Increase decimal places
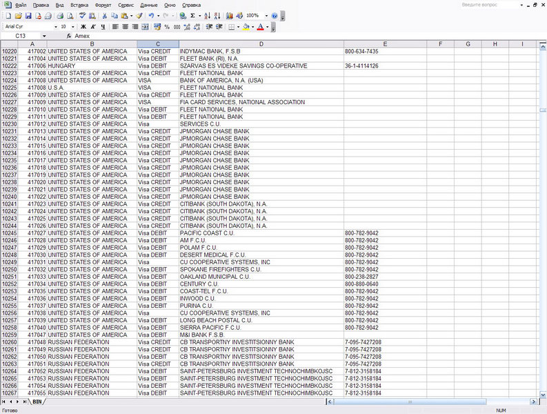547x414 pixels. point(187,27)
